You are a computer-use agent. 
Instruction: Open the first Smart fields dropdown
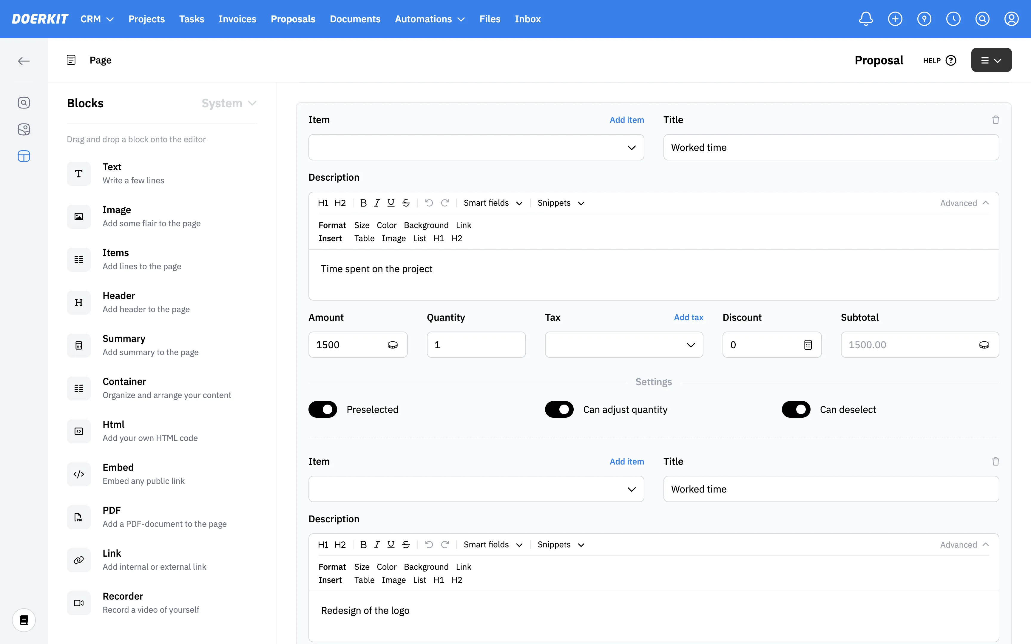493,203
